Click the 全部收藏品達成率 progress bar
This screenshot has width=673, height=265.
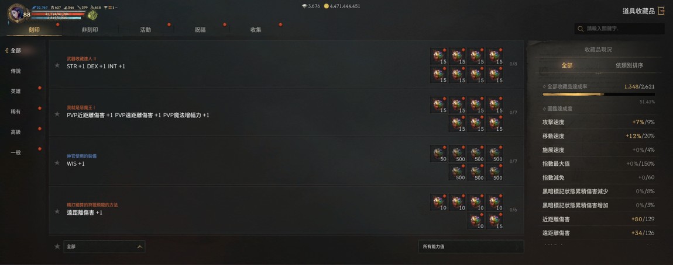point(598,94)
